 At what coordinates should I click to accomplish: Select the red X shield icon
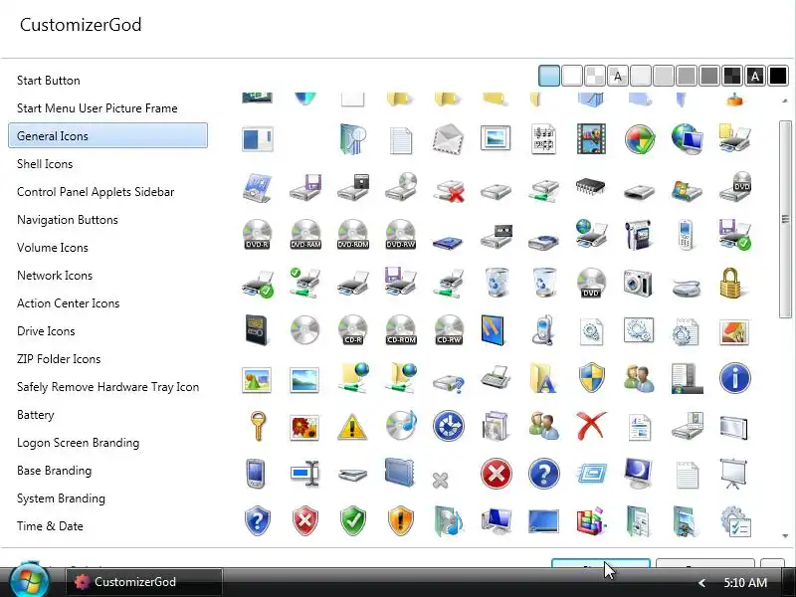point(305,520)
